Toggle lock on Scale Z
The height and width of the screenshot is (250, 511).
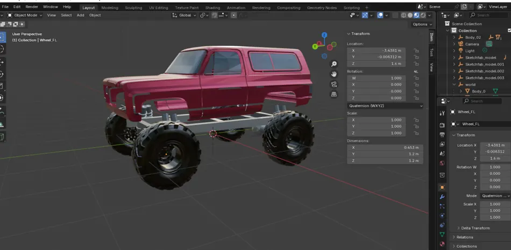[x=416, y=133]
